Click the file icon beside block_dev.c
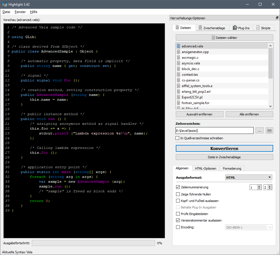 [x=178, y=69]
